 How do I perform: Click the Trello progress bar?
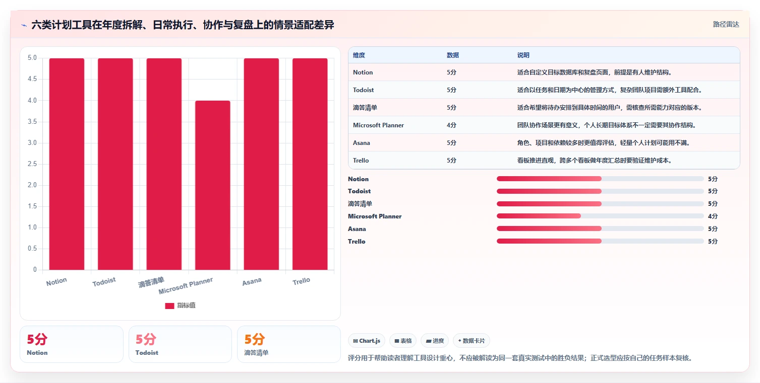(x=600, y=241)
